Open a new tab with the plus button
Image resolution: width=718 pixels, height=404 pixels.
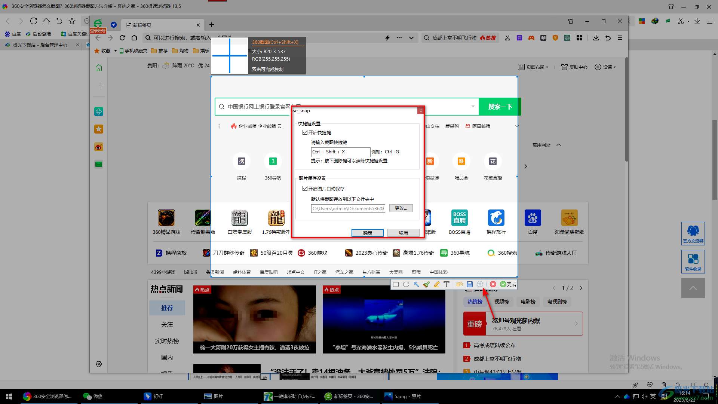click(212, 25)
